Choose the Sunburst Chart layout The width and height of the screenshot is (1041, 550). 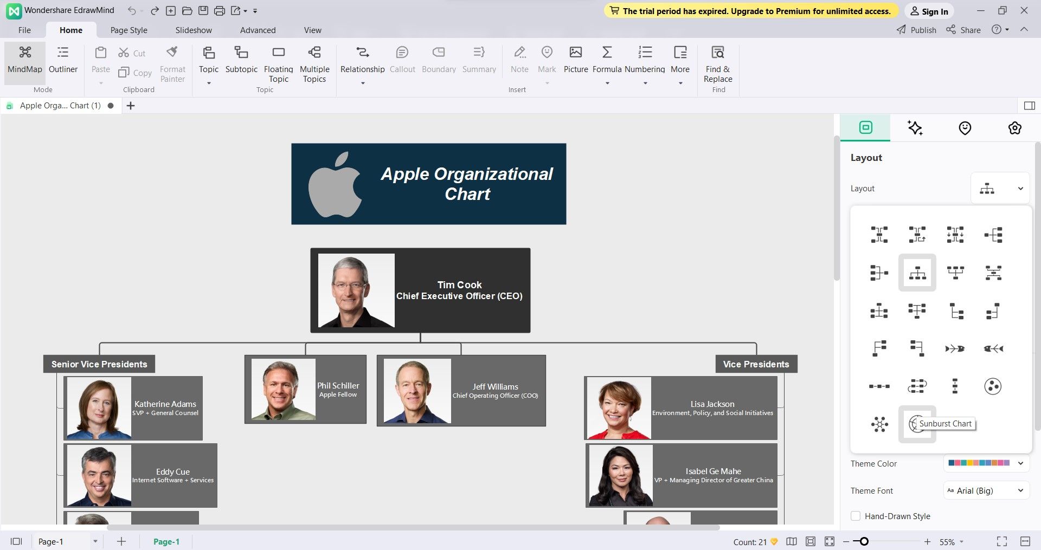917,424
